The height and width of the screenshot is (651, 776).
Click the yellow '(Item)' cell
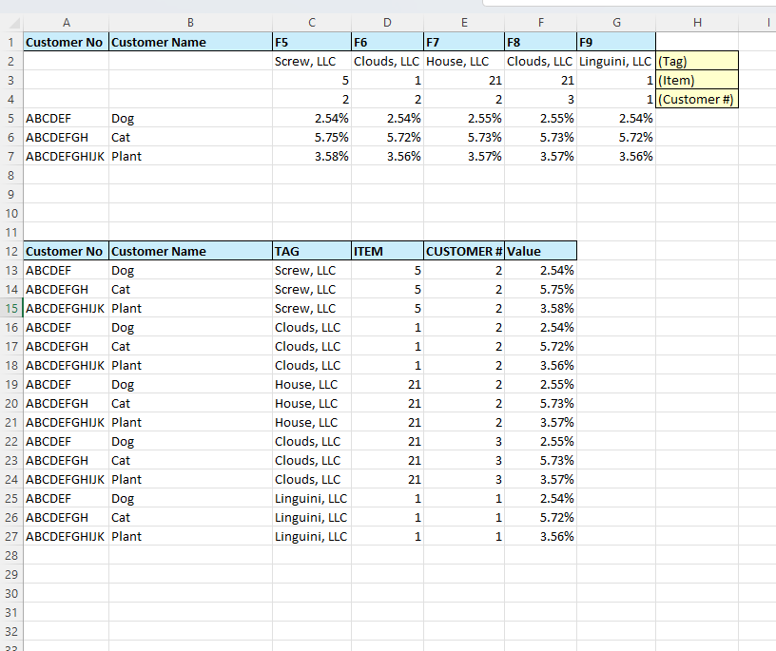(697, 80)
